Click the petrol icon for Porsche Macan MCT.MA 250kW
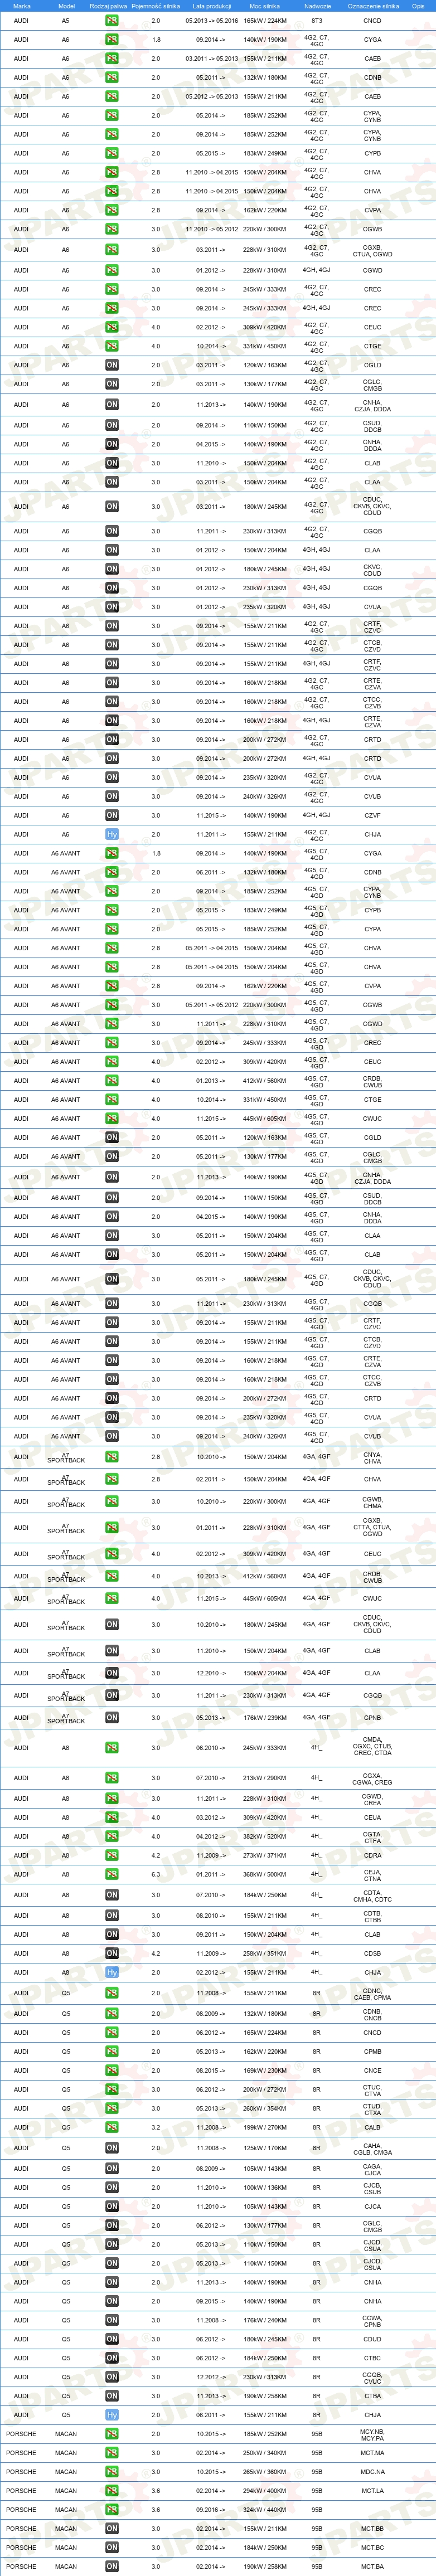The height and width of the screenshot is (2576, 436). click(112, 2453)
